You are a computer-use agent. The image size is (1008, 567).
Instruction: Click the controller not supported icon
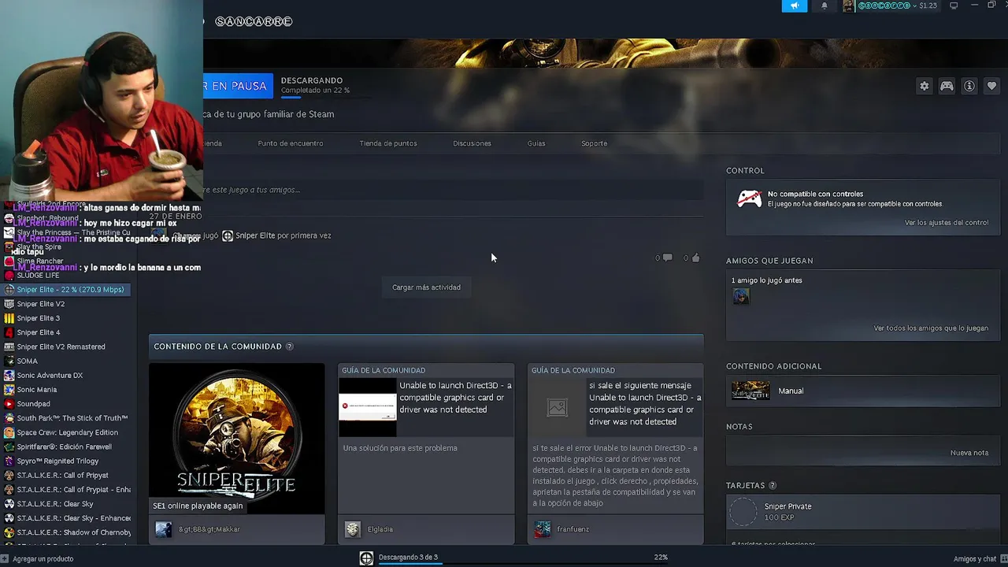[x=749, y=198]
